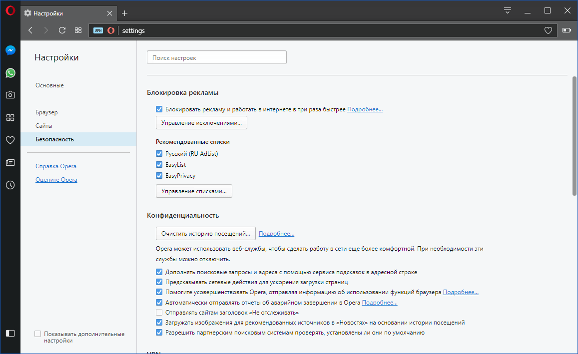Reload the current page
Viewport: 578px width, 354px height.
(62, 30)
